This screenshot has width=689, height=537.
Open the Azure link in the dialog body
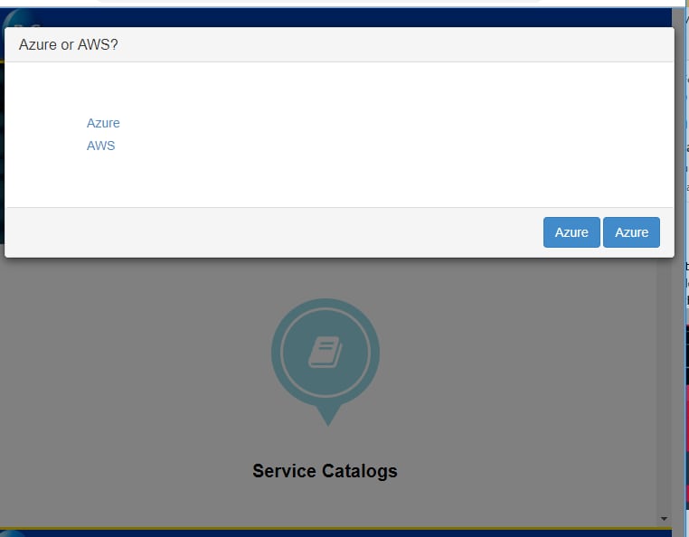pyautogui.click(x=103, y=123)
